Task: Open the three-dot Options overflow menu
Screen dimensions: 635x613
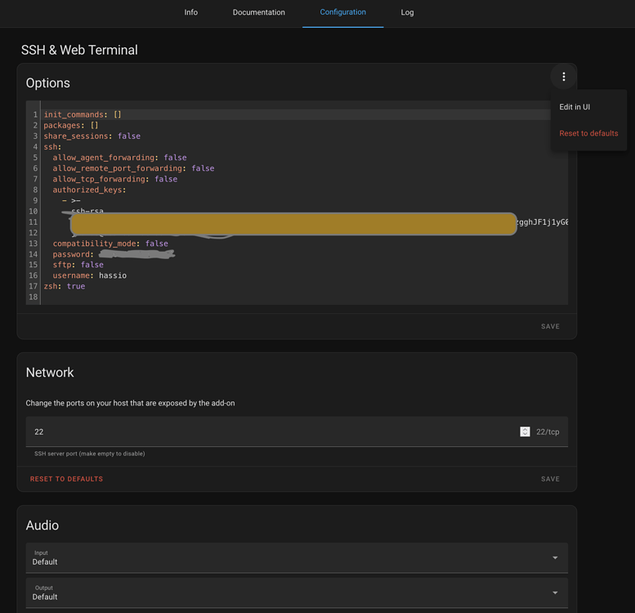Action: [x=563, y=77]
